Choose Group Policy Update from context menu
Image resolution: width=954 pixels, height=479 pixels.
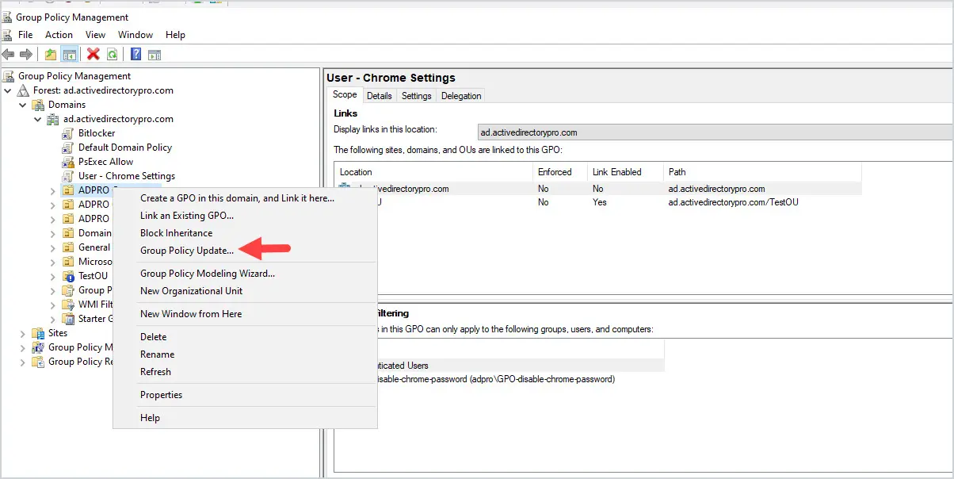pos(187,251)
